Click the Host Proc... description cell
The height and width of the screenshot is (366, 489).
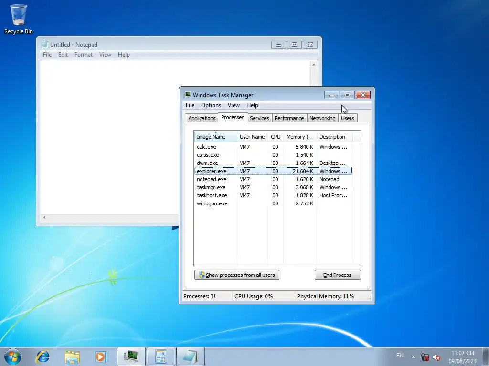point(333,195)
